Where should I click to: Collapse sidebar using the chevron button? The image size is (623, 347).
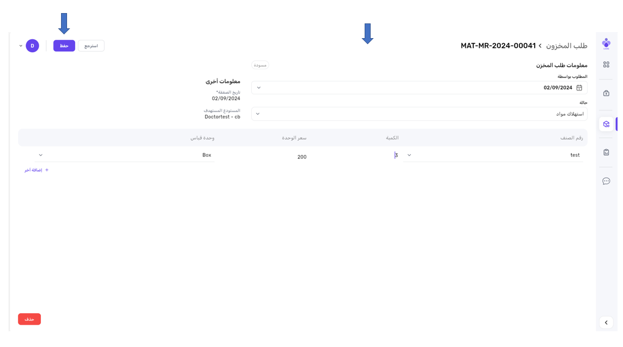(x=606, y=322)
